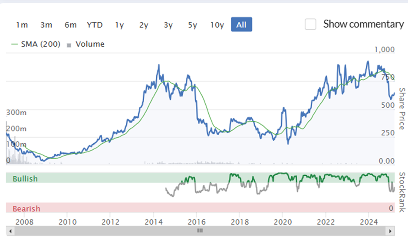Select the All range button
This screenshot has height=242, width=408.
click(241, 24)
